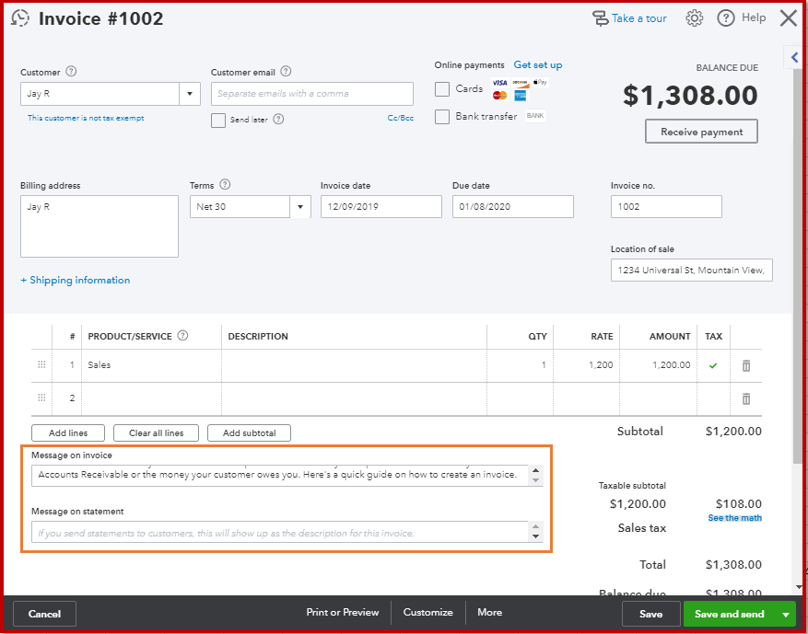The image size is (808, 634).
Task: Click the Invoice date field
Action: click(x=381, y=206)
